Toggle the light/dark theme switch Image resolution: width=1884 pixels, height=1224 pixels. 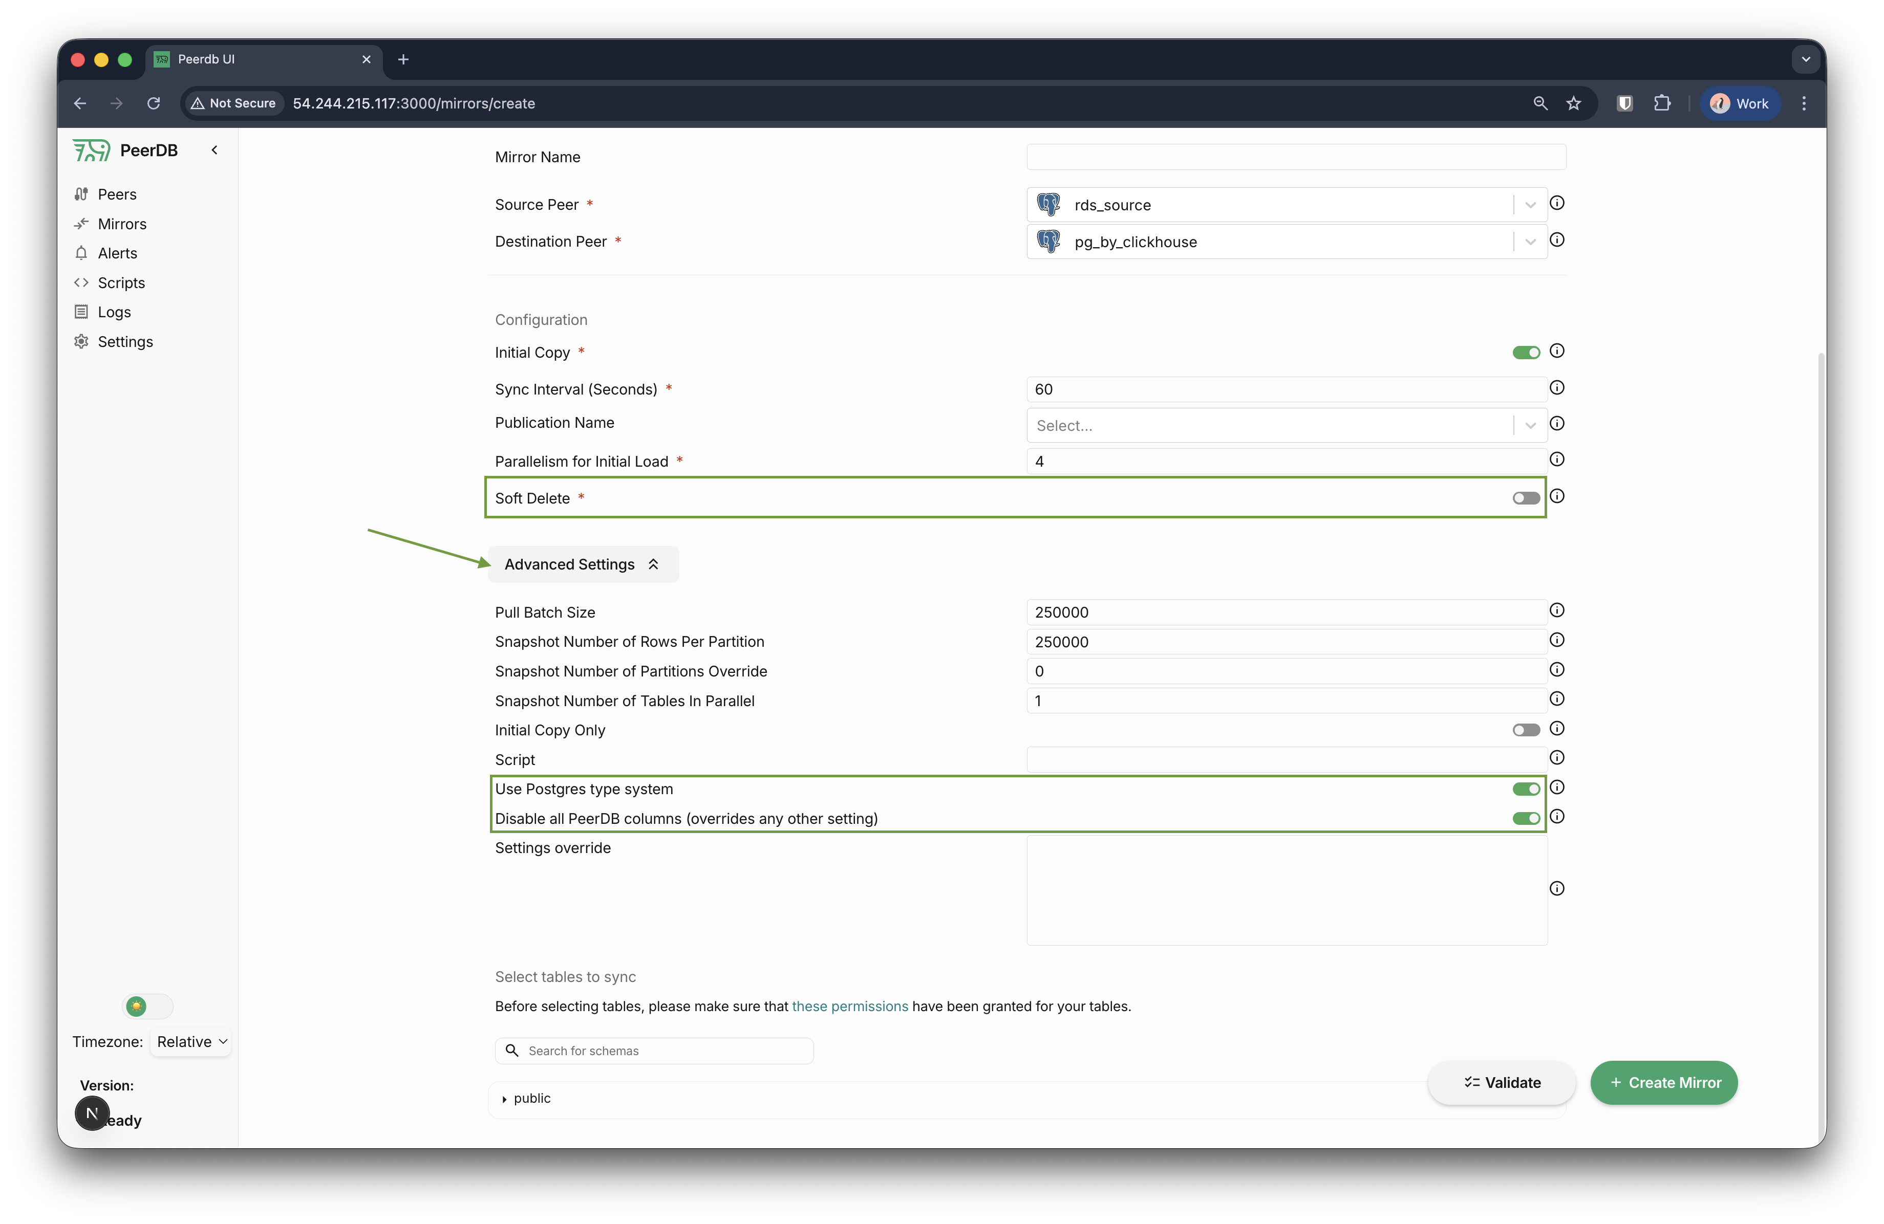(148, 1006)
